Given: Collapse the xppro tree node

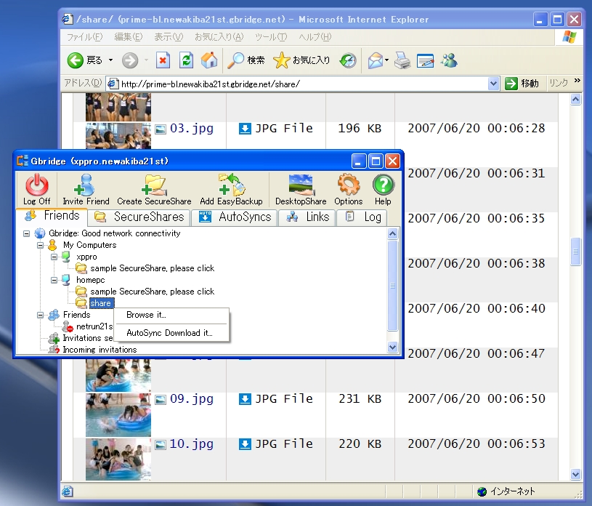Looking at the screenshot, I should click(54, 257).
